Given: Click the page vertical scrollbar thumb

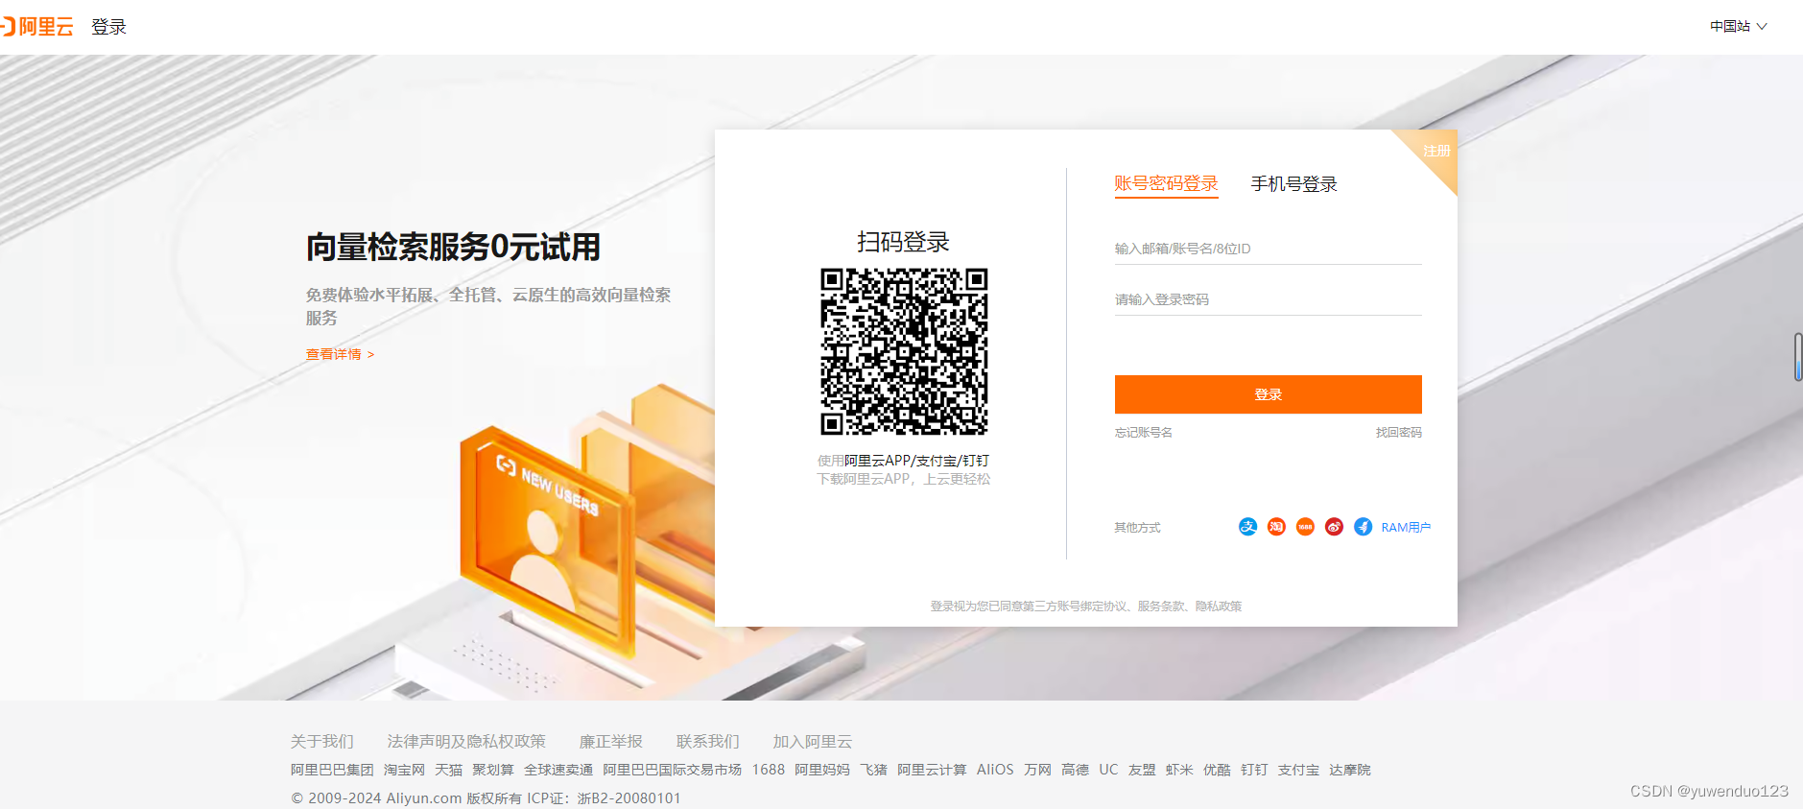Looking at the screenshot, I should tap(1798, 357).
